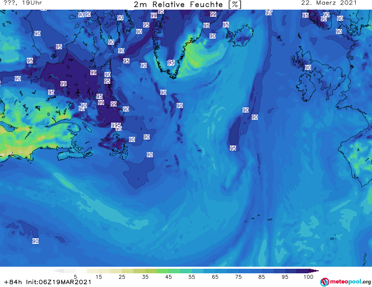Click the dark purple legend swatch above 100
Screen dimensions: 372x287
pos(314,271)
